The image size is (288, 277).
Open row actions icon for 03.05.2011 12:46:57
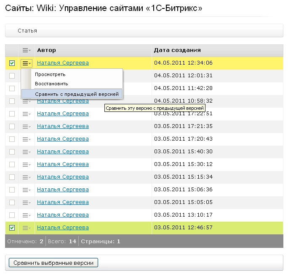(x=27, y=228)
